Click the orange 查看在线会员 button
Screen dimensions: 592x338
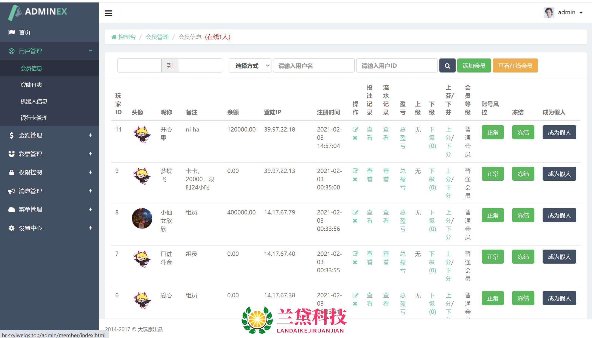(515, 66)
